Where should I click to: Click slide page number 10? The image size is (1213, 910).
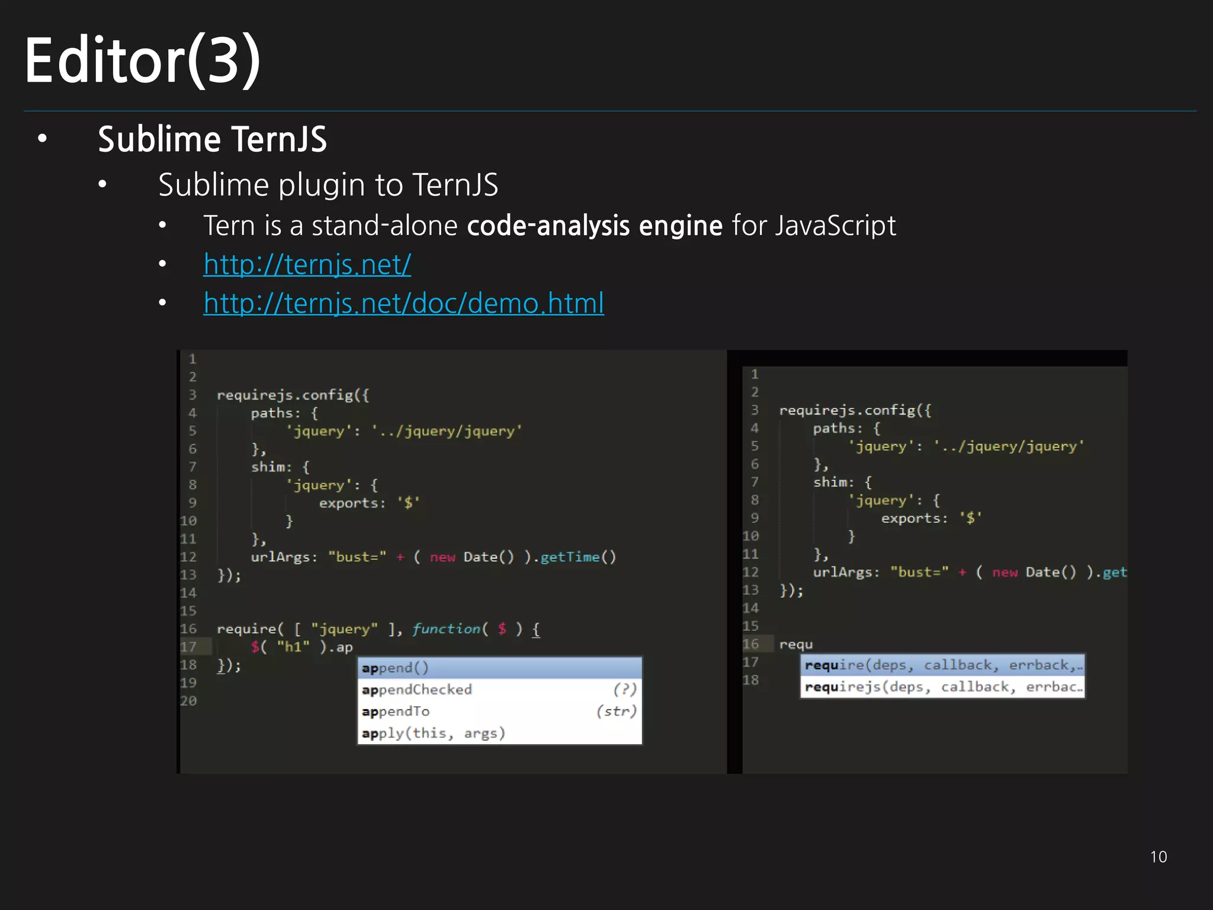1159,857
